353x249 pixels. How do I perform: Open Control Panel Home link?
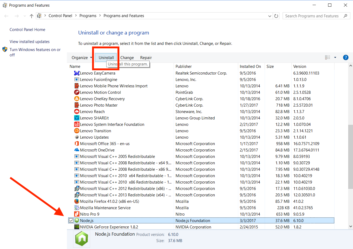(x=27, y=30)
